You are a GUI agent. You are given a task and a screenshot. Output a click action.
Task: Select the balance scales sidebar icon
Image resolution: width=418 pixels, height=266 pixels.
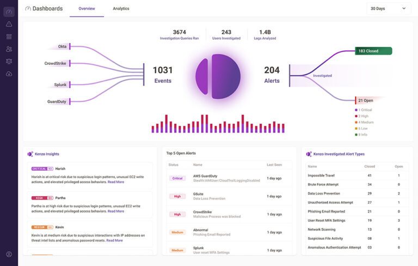(9, 62)
